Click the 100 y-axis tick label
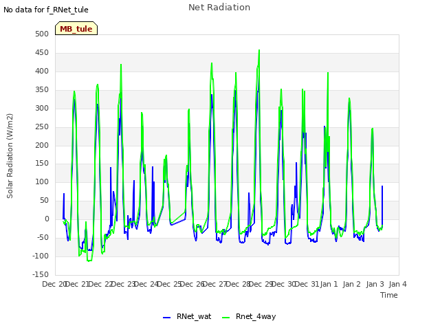This screenshot has height=330, width=440. (x=42, y=181)
